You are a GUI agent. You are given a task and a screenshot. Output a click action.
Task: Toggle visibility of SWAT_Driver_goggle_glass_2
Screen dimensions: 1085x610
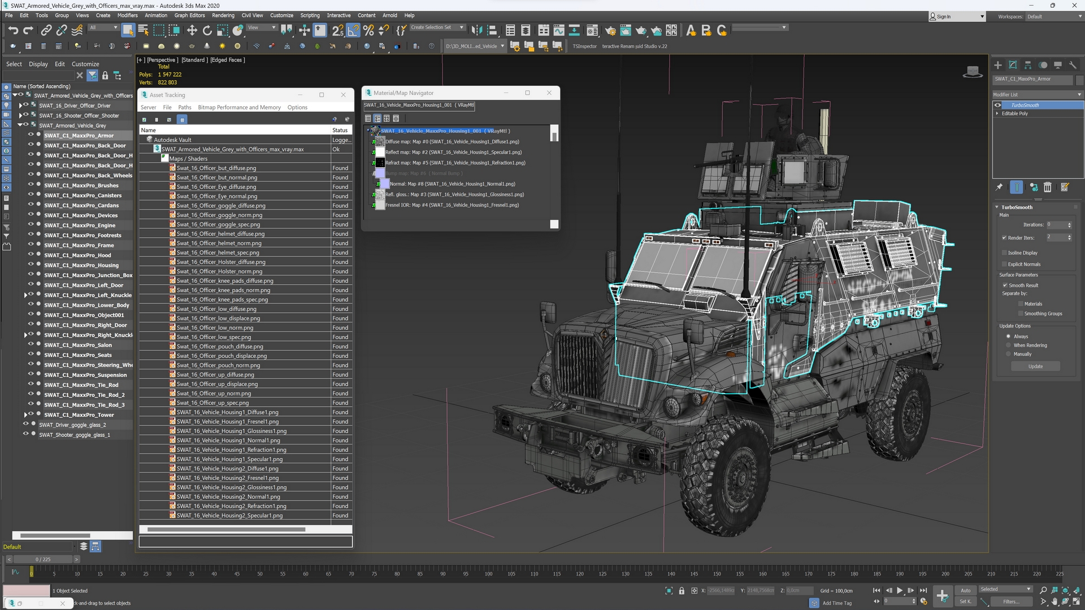(x=25, y=424)
